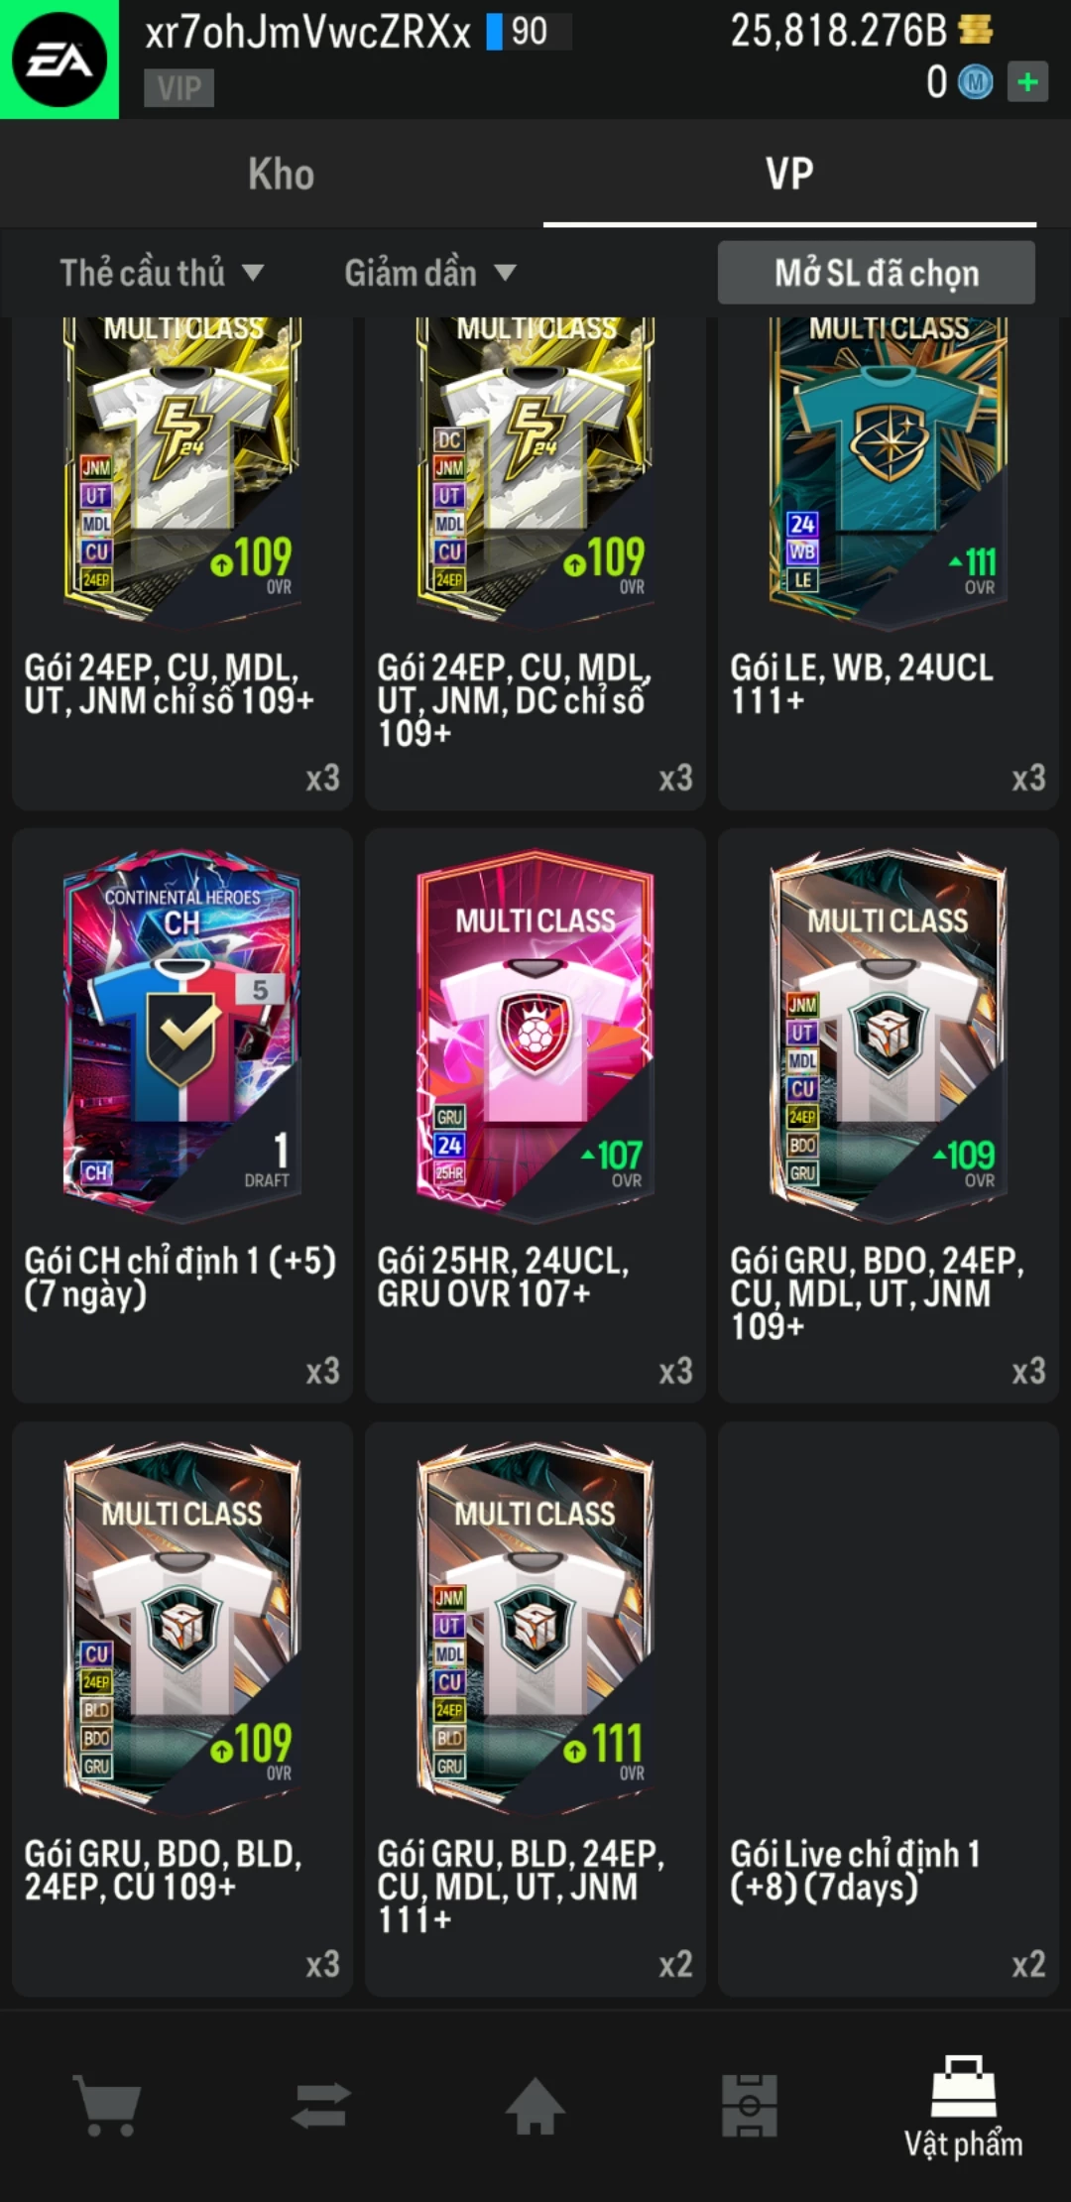Select the Gói Live chỉ định 1 pack

[889, 1708]
